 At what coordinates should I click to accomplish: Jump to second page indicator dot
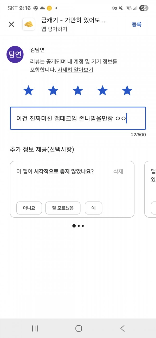tap(79, 226)
